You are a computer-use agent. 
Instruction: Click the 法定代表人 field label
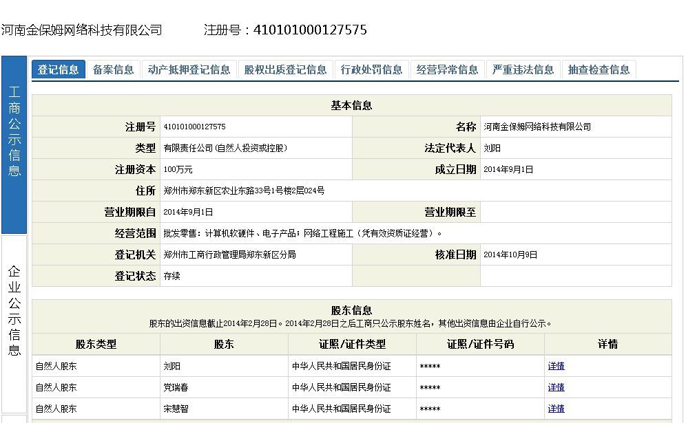tap(450, 148)
